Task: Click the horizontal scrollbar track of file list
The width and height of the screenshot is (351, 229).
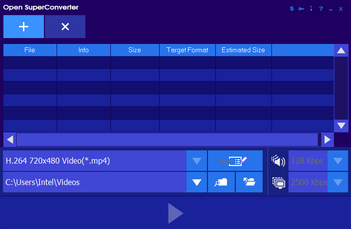Action: coord(168,140)
